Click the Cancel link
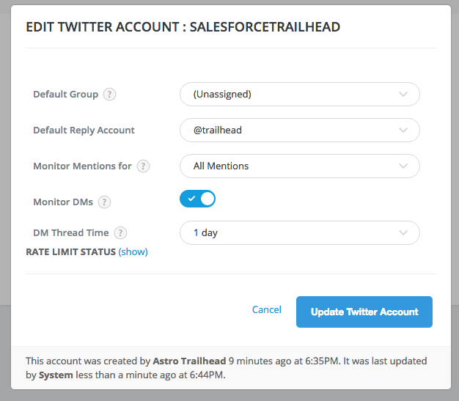Screen dimensions: 459x401 (x=267, y=309)
